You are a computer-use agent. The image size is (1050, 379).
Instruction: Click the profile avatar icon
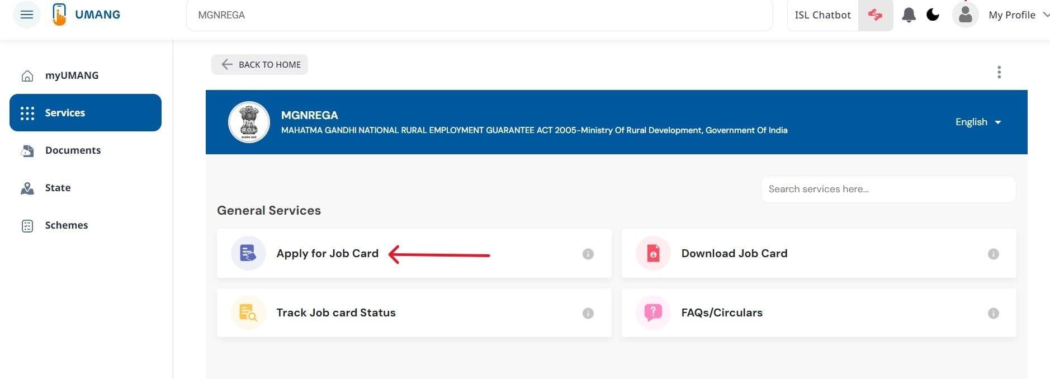[965, 15]
